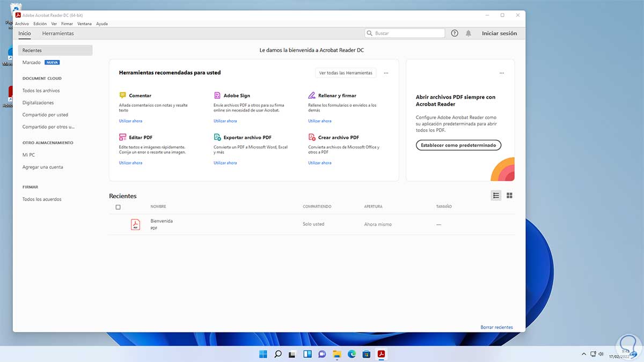Click Agregar una cuenta in sidebar
This screenshot has height=362, width=644.
coord(43,167)
